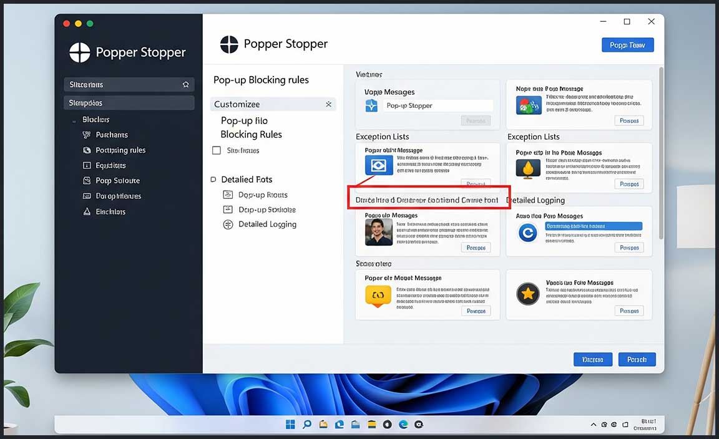
Task: Click the Pop-up Stopper text field
Action: pyautogui.click(x=437, y=105)
